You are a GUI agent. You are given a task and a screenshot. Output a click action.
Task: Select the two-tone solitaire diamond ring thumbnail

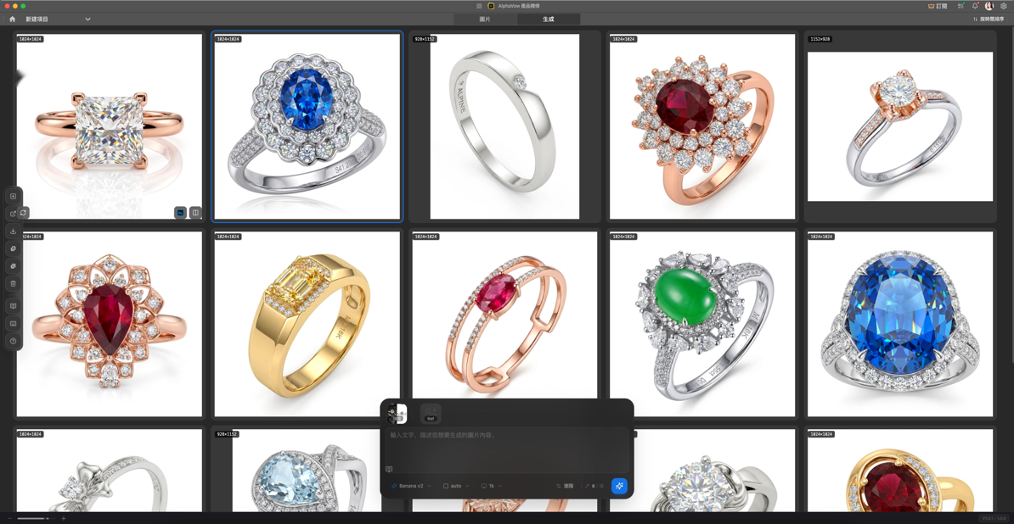900,126
